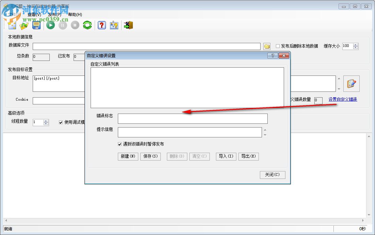Click the green refresh arrows icon

pyautogui.click(x=87, y=25)
